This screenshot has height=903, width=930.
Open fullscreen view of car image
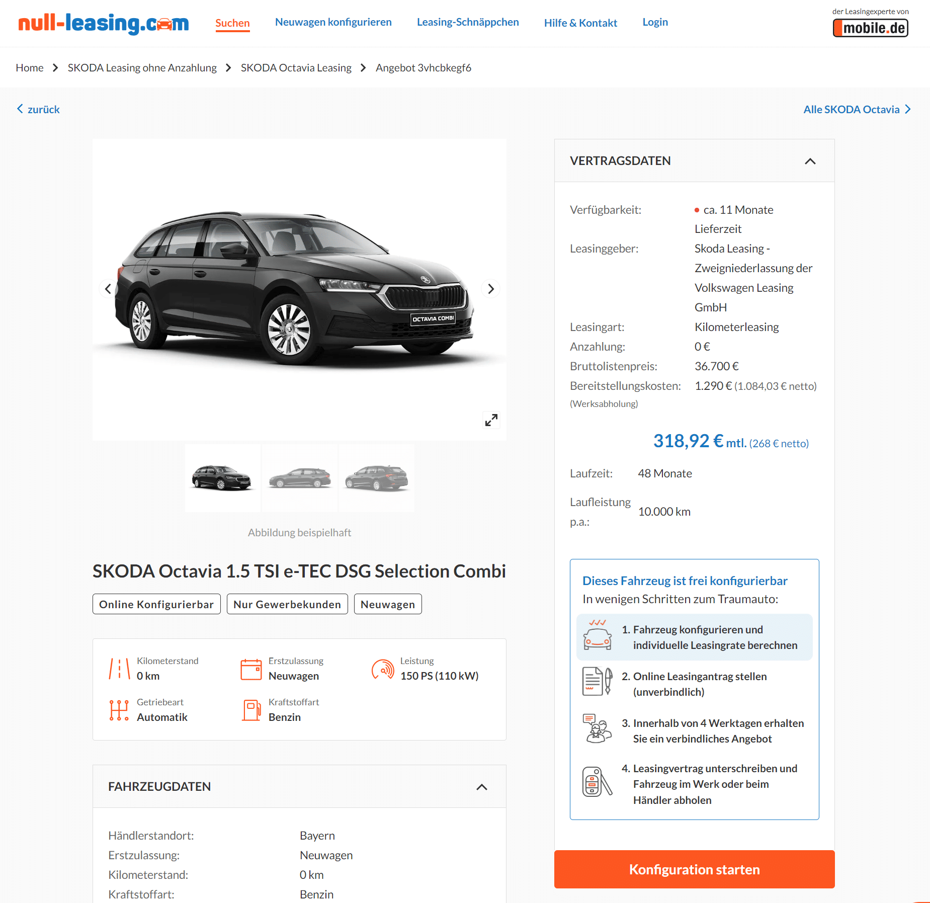tap(491, 420)
